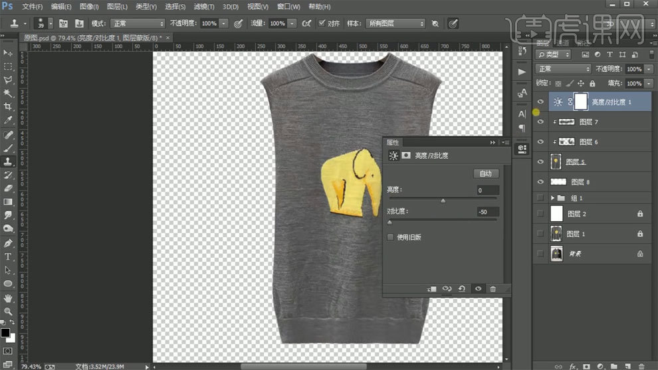Click the trash icon in Properties panel
This screenshot has height=370, width=658.
(493, 289)
